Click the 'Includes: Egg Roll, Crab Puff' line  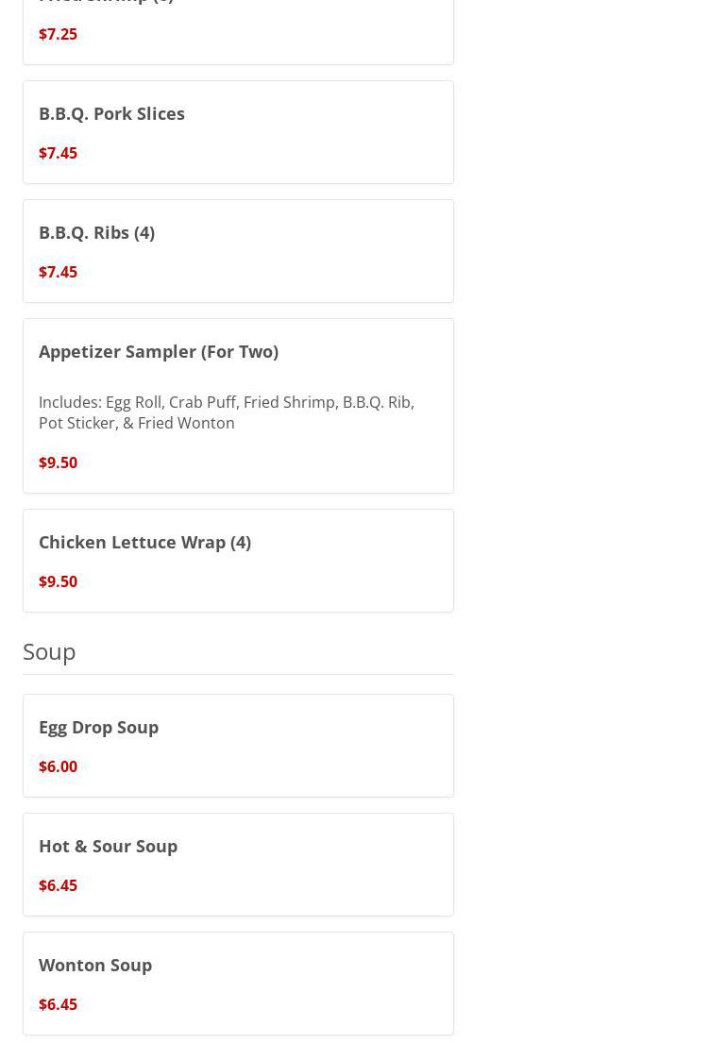point(226,402)
